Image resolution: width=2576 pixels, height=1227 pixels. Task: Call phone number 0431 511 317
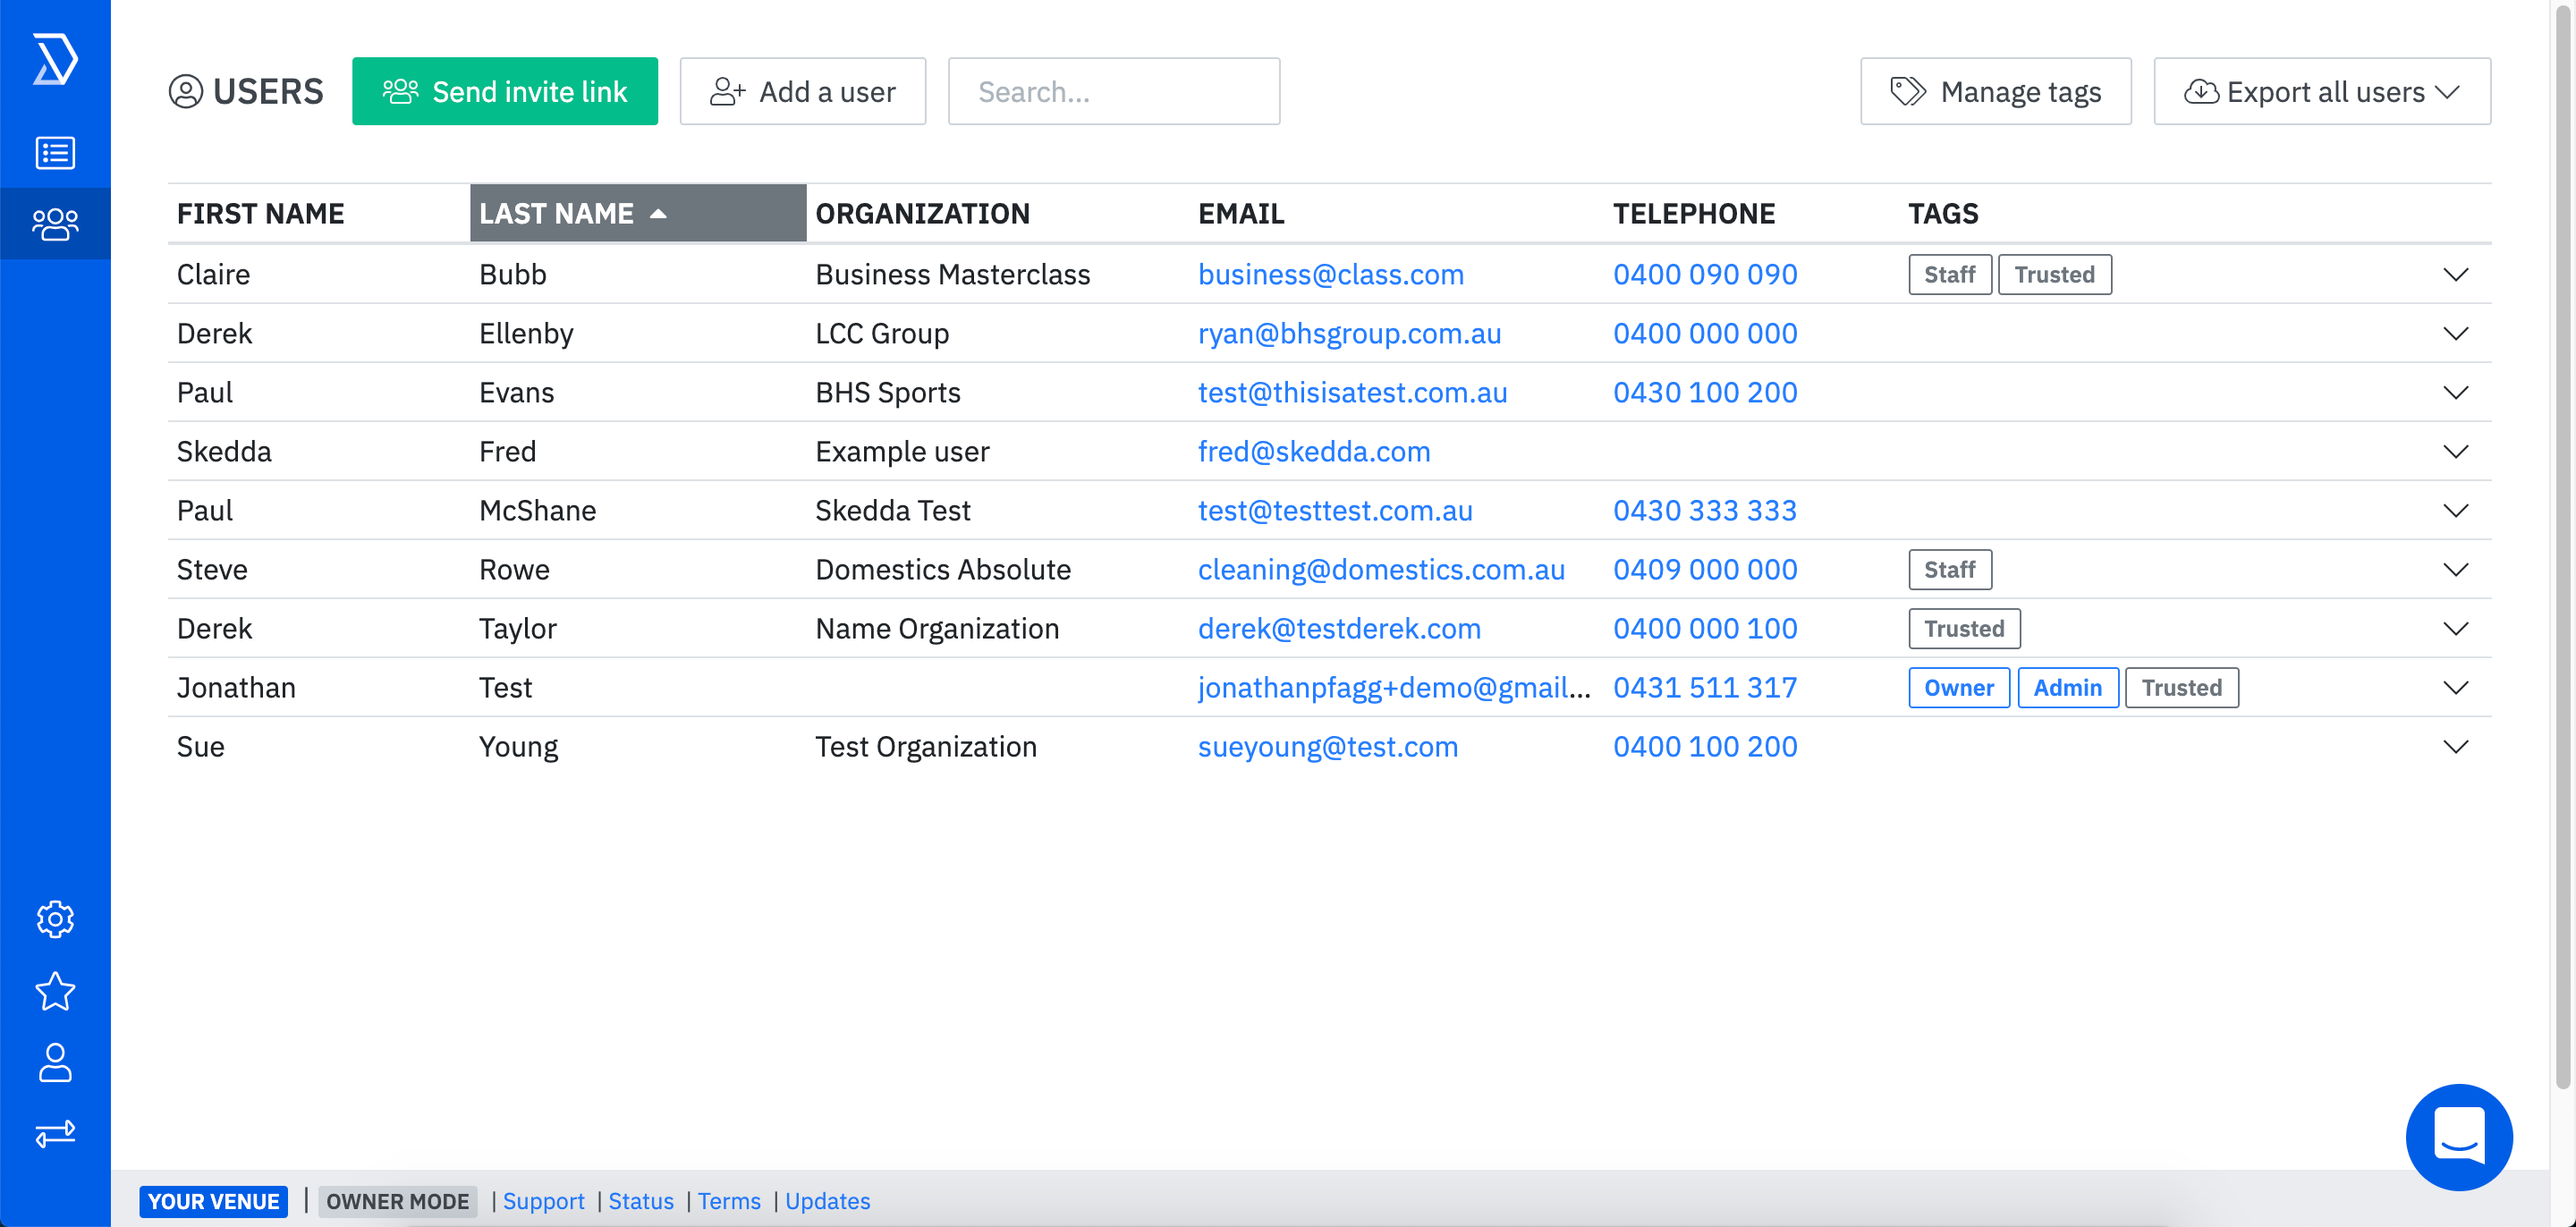click(1705, 687)
